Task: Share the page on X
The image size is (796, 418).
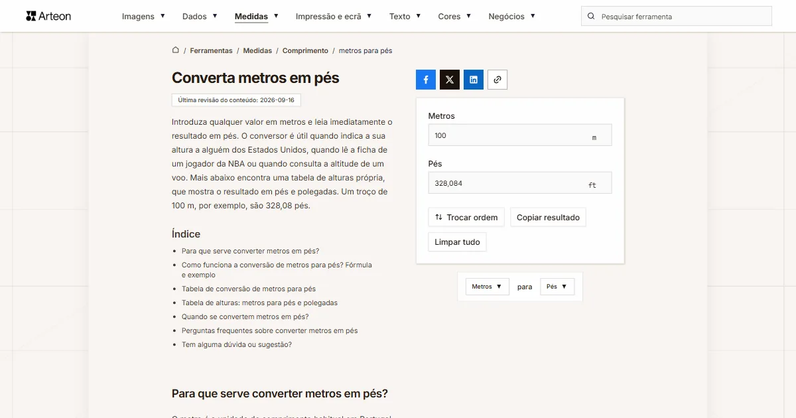Action: 450,80
